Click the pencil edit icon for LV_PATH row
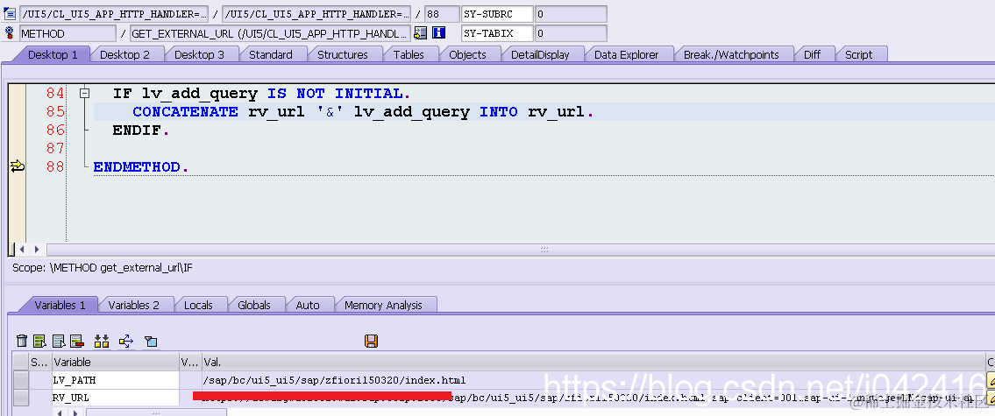 pos(991,380)
